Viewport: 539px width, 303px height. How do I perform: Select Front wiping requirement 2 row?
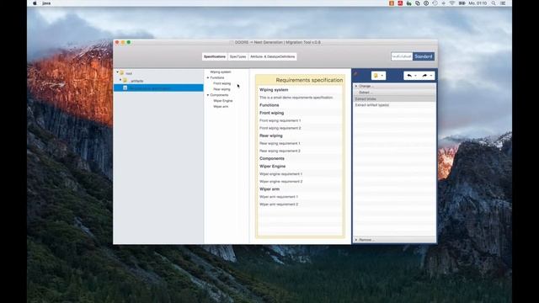[300, 128]
